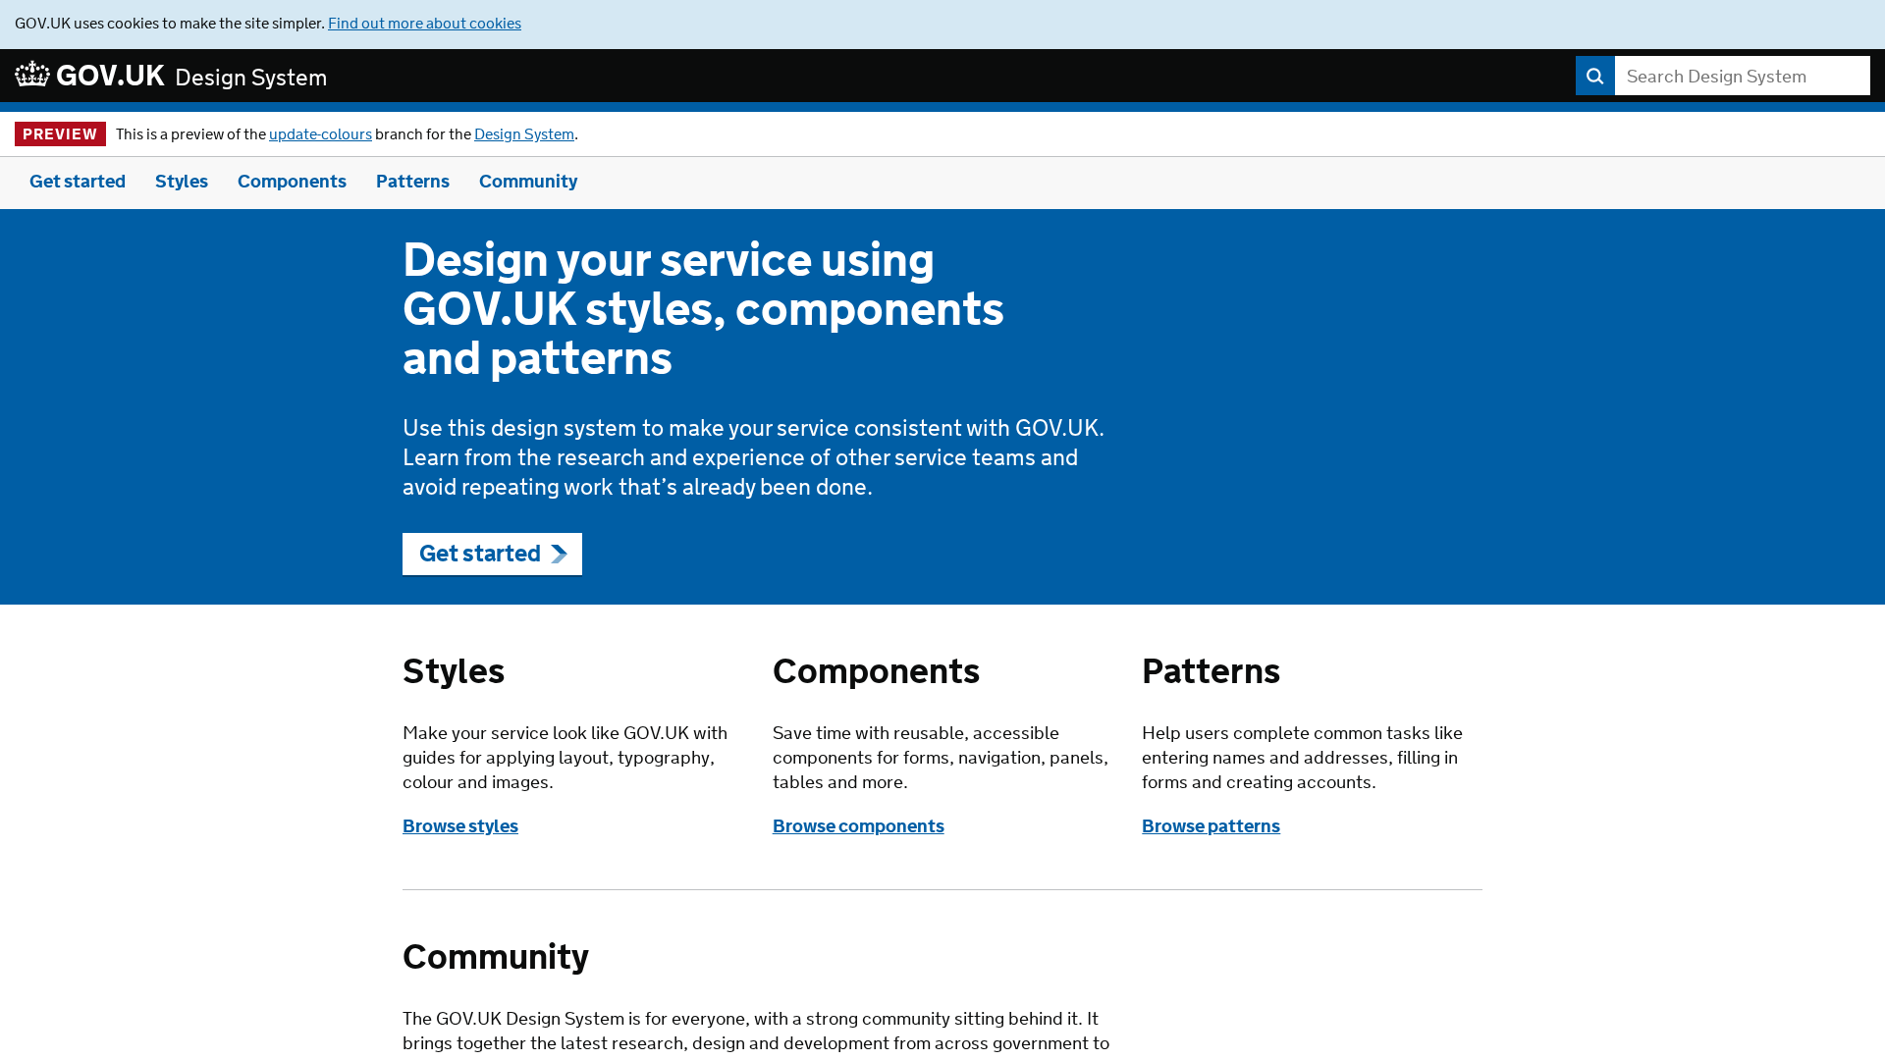The height and width of the screenshot is (1060, 1885).
Task: Click the hero heading Design your service
Action: pyautogui.click(x=703, y=308)
